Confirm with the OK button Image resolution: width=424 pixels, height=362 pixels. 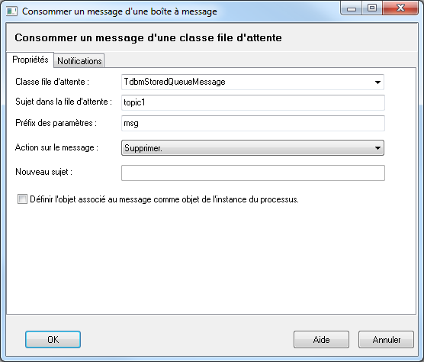[53, 340]
